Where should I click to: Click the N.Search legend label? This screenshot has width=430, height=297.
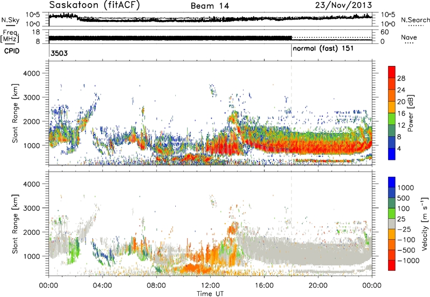pos(415,20)
